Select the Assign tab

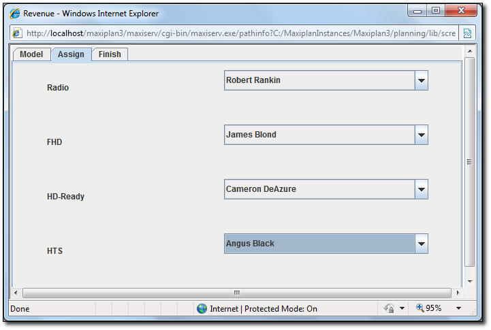pyautogui.click(x=71, y=54)
